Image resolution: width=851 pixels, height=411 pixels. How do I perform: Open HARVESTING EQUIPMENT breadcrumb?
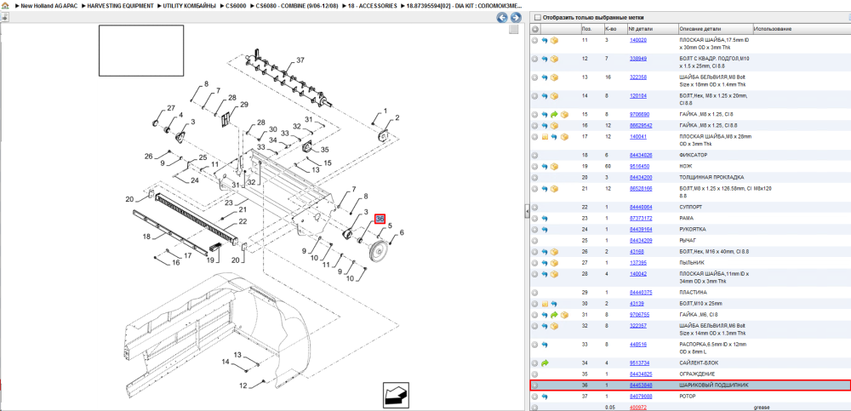pos(121,5)
